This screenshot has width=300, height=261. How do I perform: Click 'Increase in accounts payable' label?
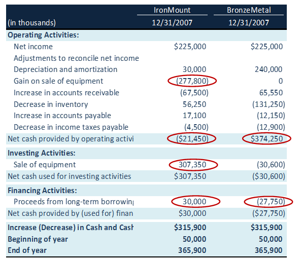62,116
